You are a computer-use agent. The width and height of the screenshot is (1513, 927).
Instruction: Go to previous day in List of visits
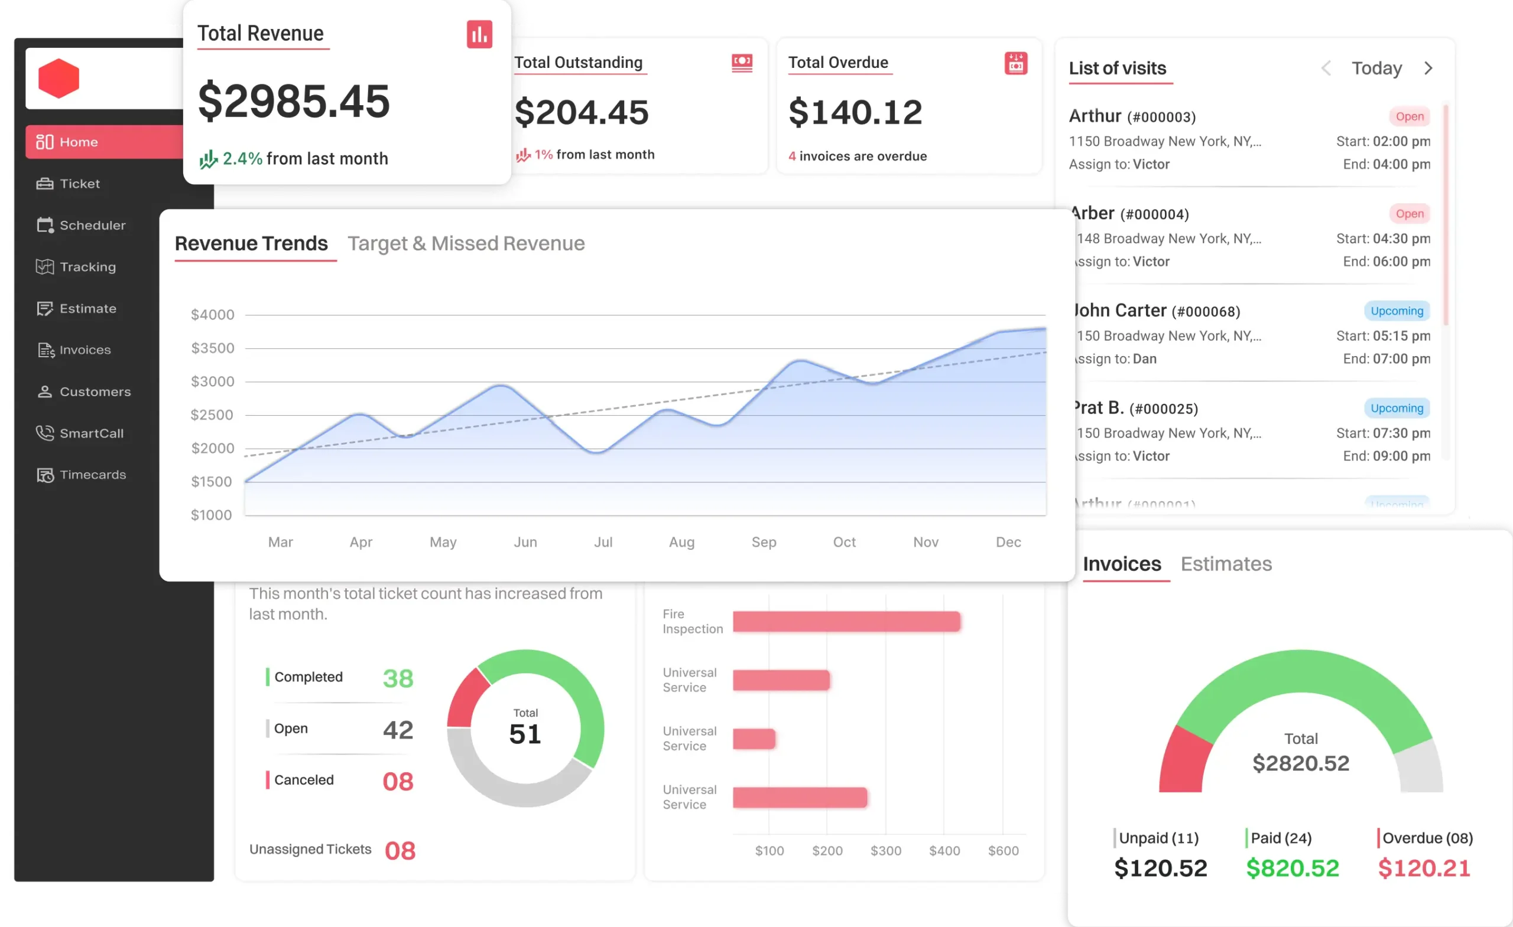pyautogui.click(x=1326, y=68)
